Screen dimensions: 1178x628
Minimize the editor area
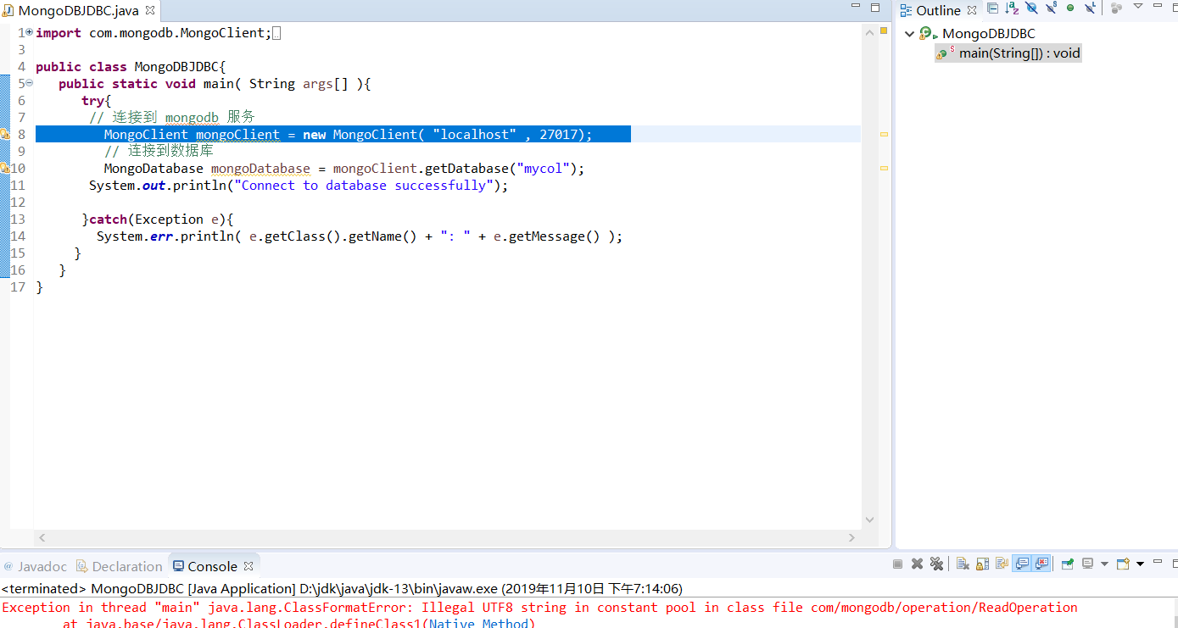coord(856,7)
